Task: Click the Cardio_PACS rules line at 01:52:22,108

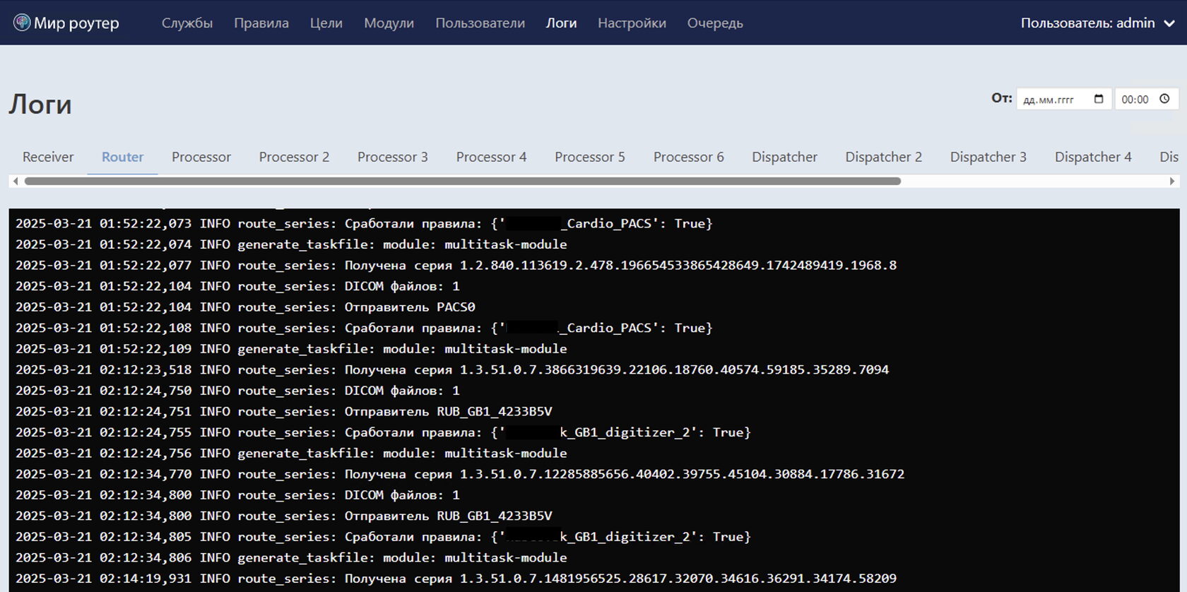Action: tap(364, 328)
